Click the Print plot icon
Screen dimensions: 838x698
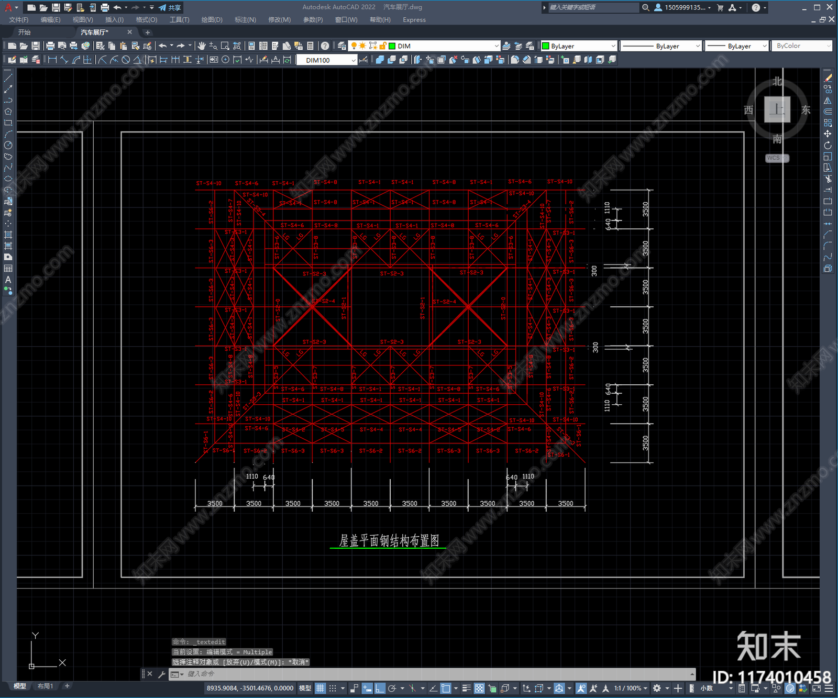[50, 46]
